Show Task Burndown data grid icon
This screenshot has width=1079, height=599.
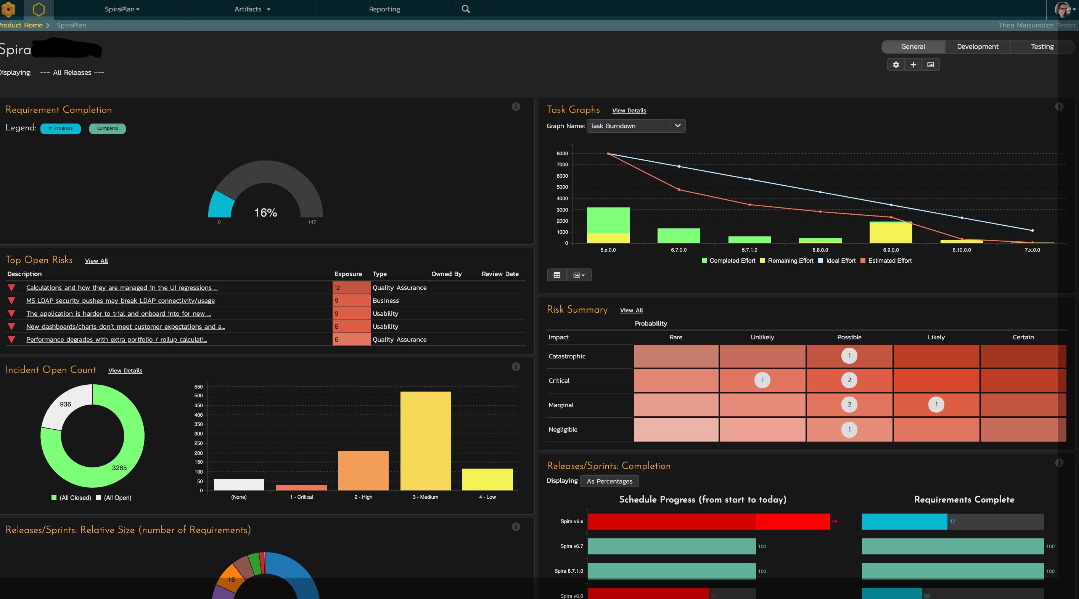click(x=557, y=275)
